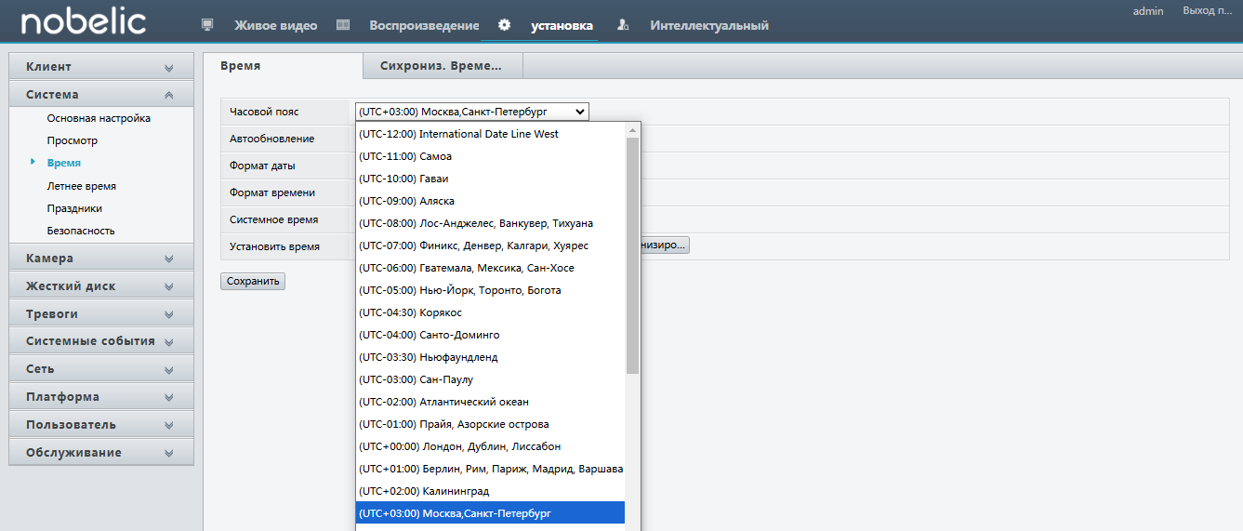Open Воспроизведение tab
Viewport: 1243px width, 531px height.
pos(424,25)
